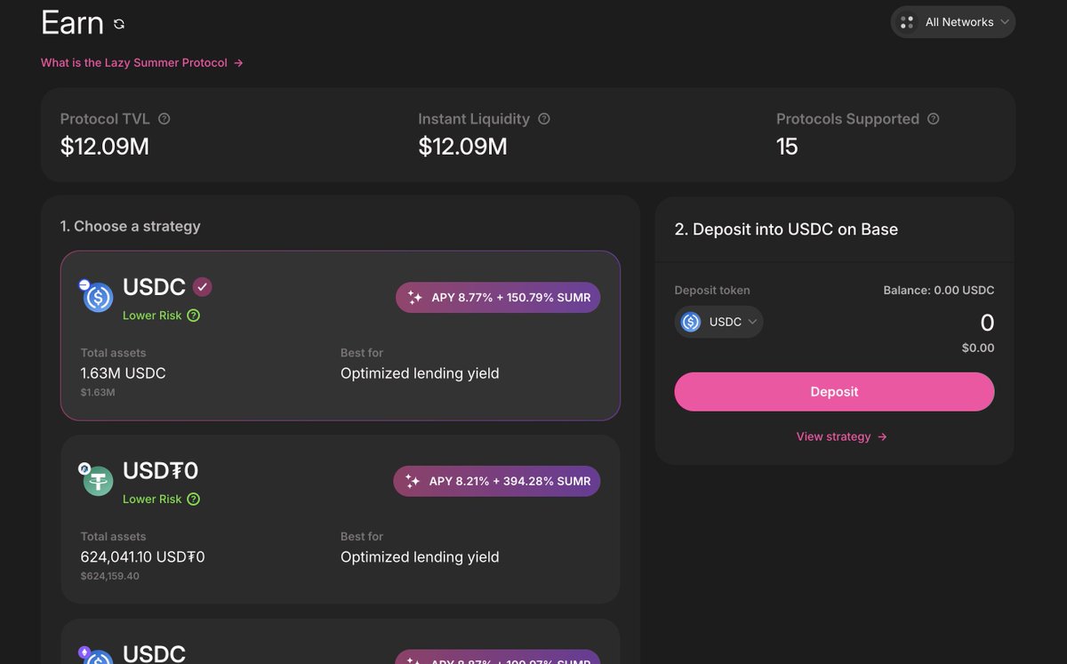This screenshot has height=664, width=1067.
Task: Open the All Networks dropdown
Action: (x=952, y=22)
